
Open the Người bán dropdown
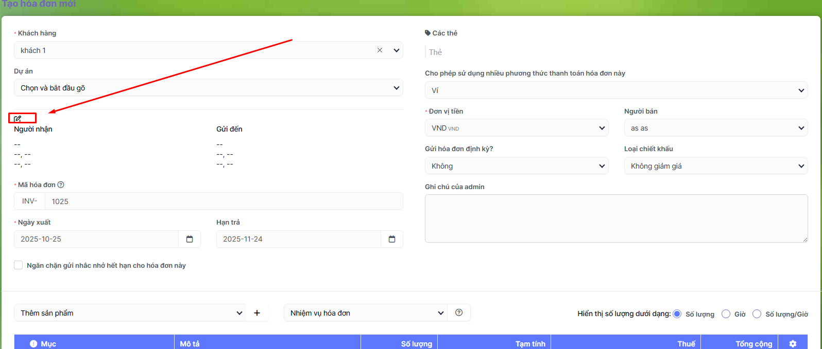click(x=715, y=128)
